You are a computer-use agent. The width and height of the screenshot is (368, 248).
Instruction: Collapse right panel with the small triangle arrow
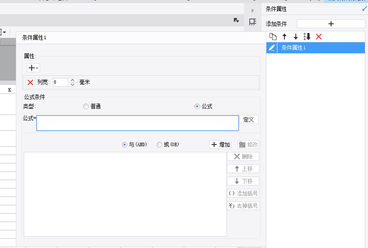coord(253,10)
